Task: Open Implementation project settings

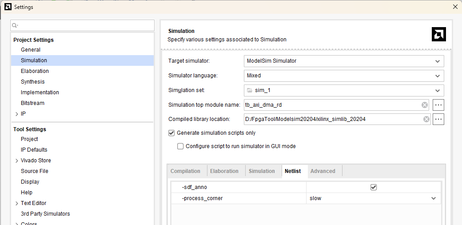Action: click(40, 92)
